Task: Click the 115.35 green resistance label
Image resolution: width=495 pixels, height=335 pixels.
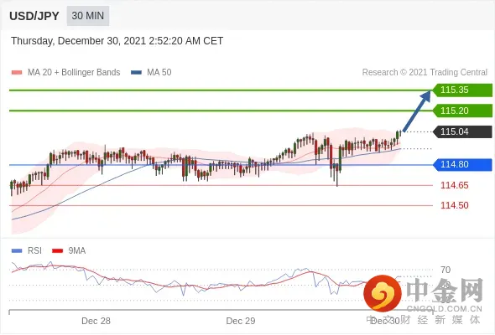Action: [462, 90]
